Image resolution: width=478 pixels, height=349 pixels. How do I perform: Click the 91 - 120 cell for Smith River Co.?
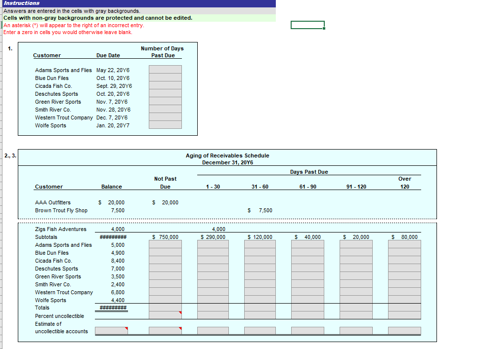click(x=354, y=284)
